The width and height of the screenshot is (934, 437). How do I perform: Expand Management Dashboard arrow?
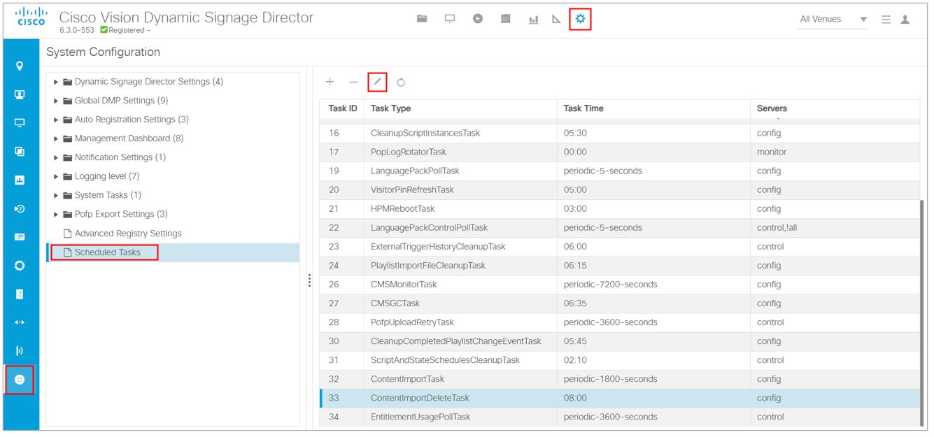pos(57,138)
